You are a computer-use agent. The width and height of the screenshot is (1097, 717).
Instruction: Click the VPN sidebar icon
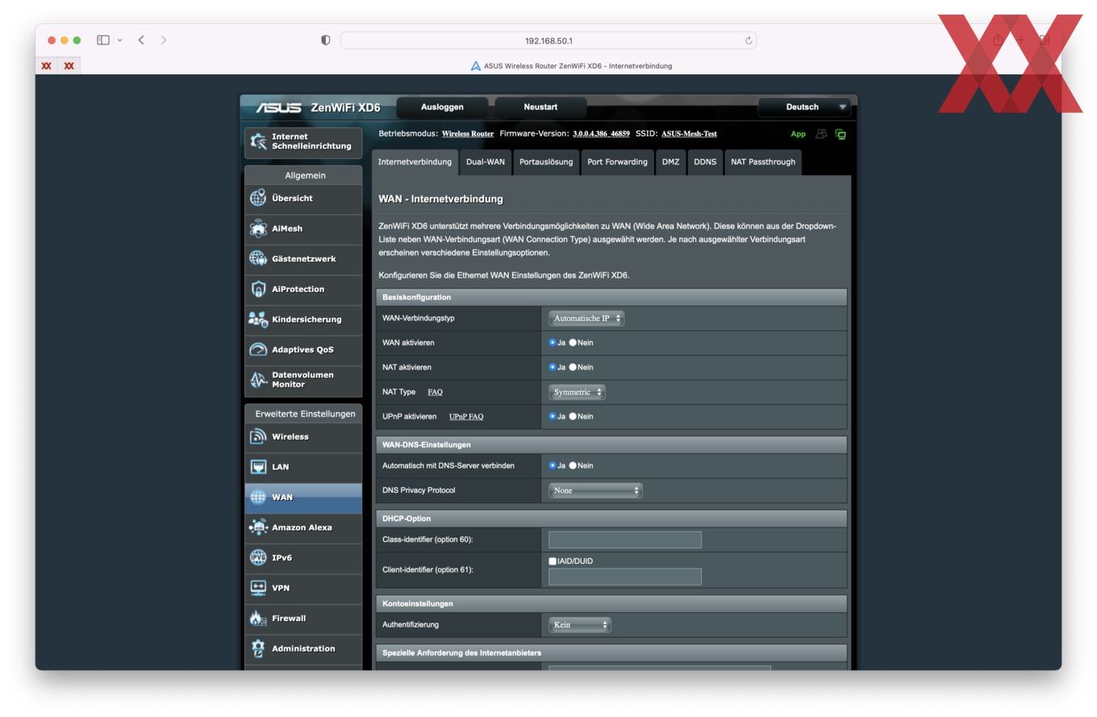click(x=258, y=588)
